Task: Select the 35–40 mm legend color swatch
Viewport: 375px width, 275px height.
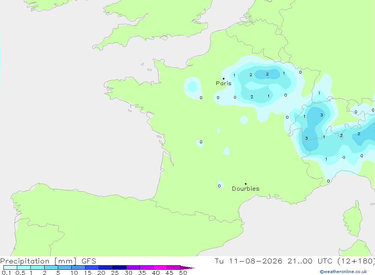Action: click(147, 267)
